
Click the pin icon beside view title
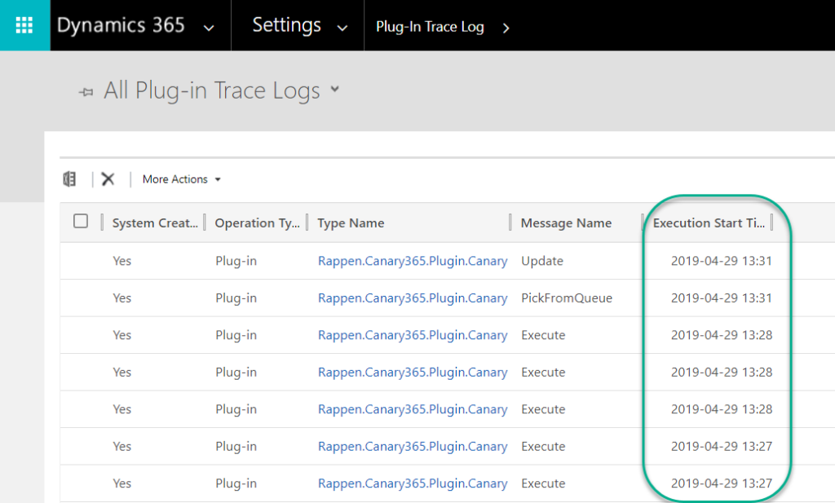point(86,92)
